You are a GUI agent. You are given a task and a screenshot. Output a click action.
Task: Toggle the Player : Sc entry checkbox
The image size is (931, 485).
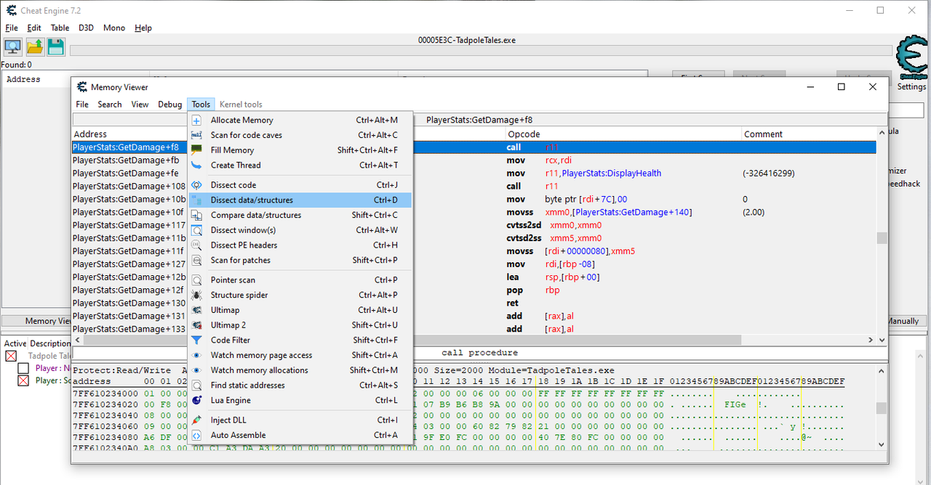[x=23, y=380]
